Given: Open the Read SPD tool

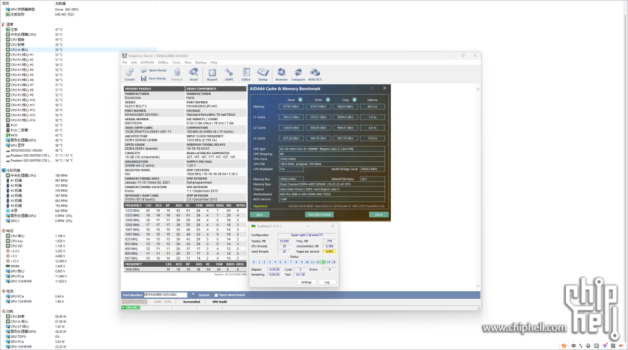Looking at the screenshot, I should click(x=194, y=74).
